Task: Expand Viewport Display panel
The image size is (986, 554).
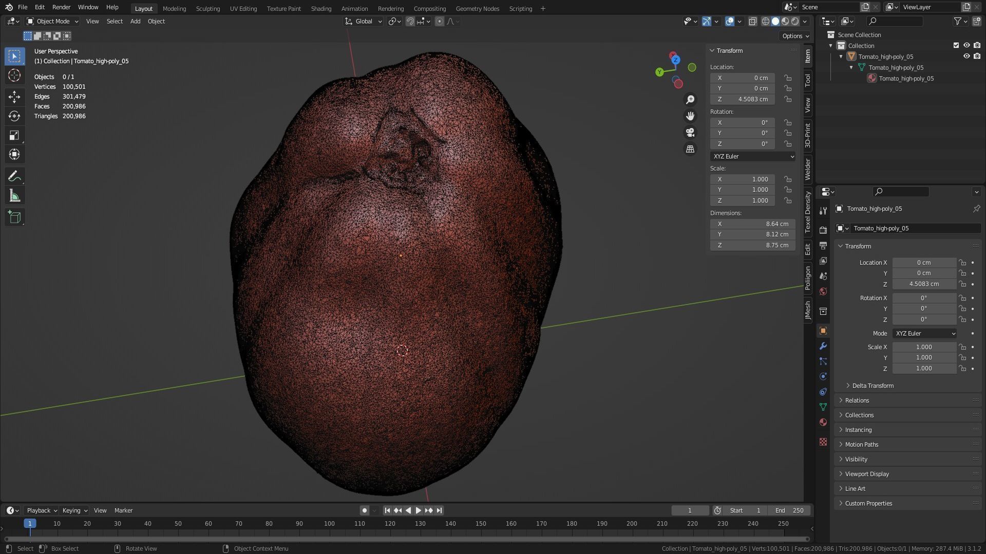Action: point(867,474)
